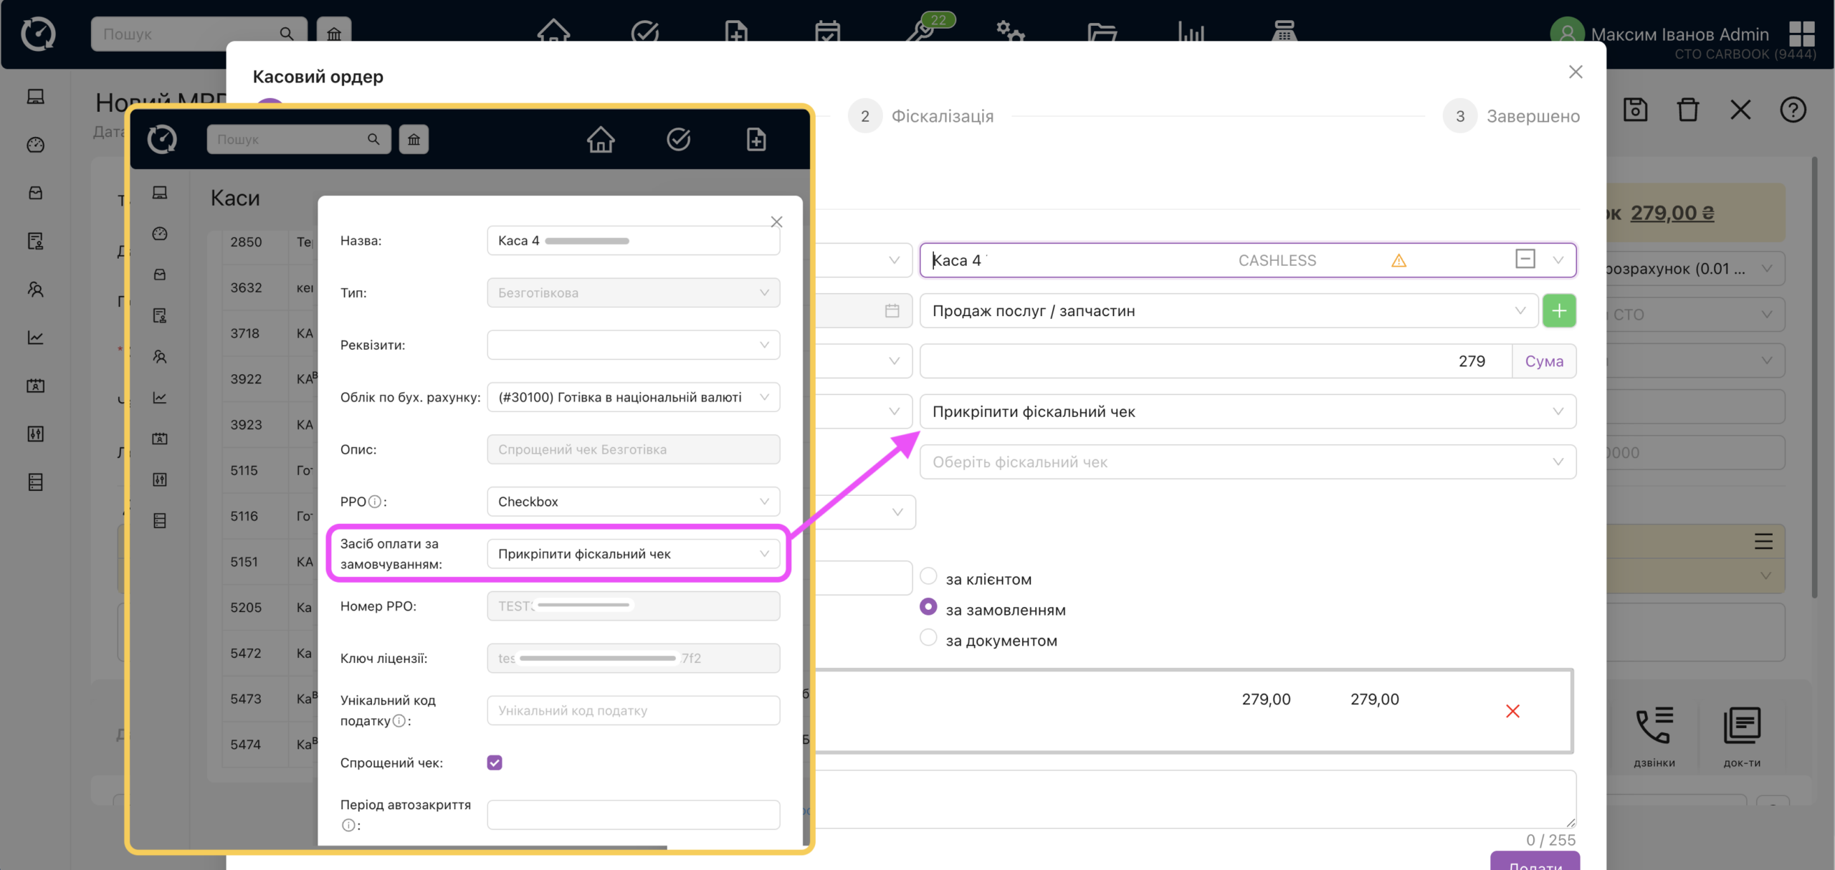Viewport: 1835px width, 870px height.
Task: Click the green plus button beside sale type
Action: point(1558,311)
